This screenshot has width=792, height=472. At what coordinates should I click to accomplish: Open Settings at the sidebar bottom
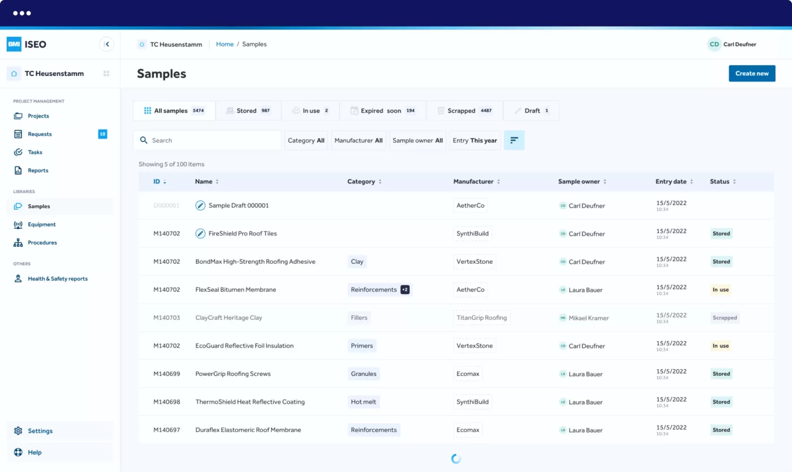tap(40, 431)
